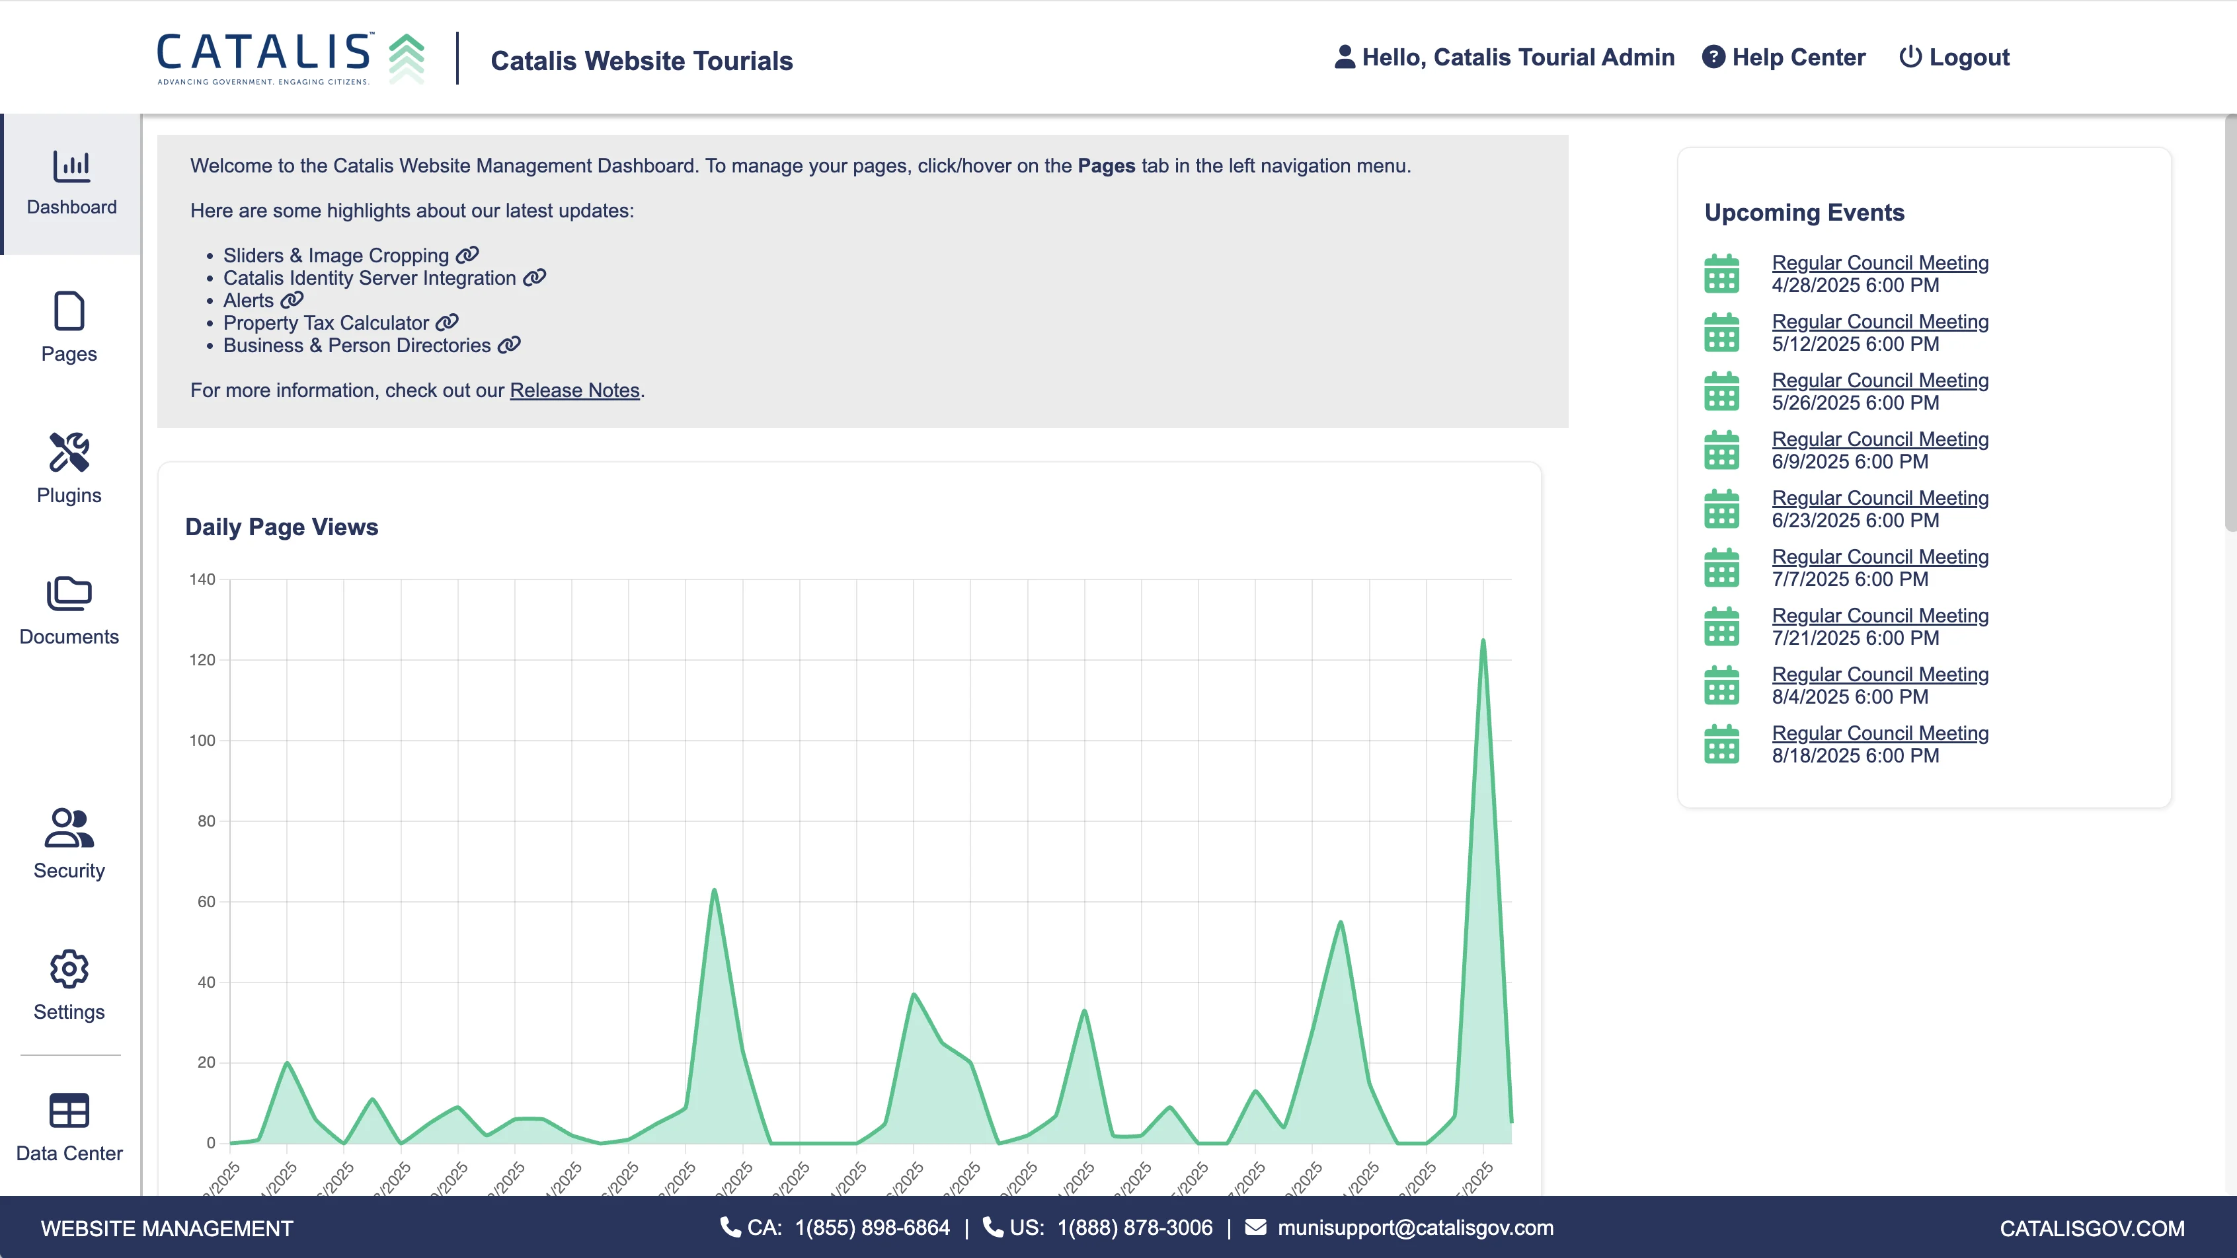Screen dimensions: 2237x1258
Task: Click the user profile icon
Action: (1345, 56)
